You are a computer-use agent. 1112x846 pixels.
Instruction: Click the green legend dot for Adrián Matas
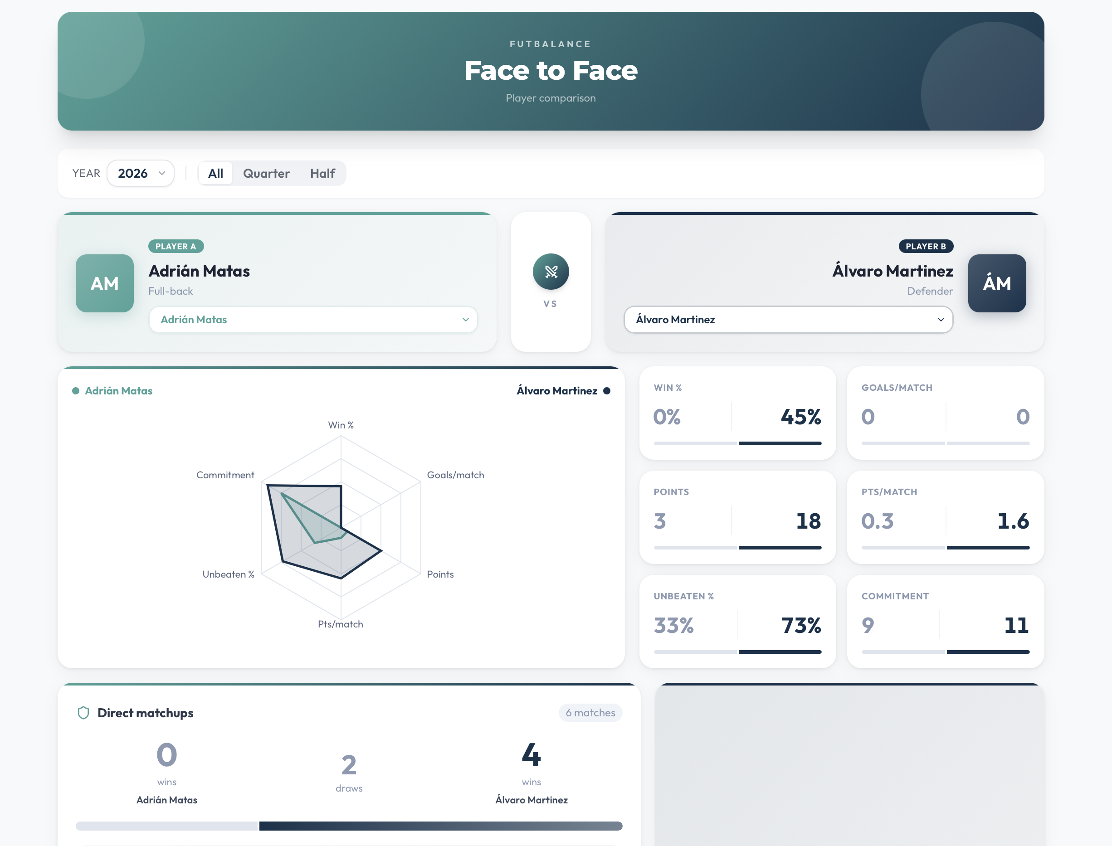pyautogui.click(x=76, y=391)
